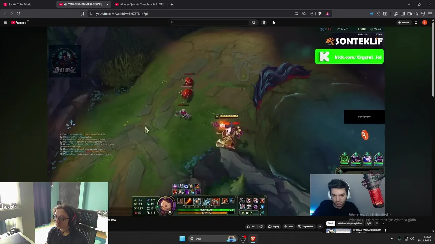Start voice search with microphone

264,22
